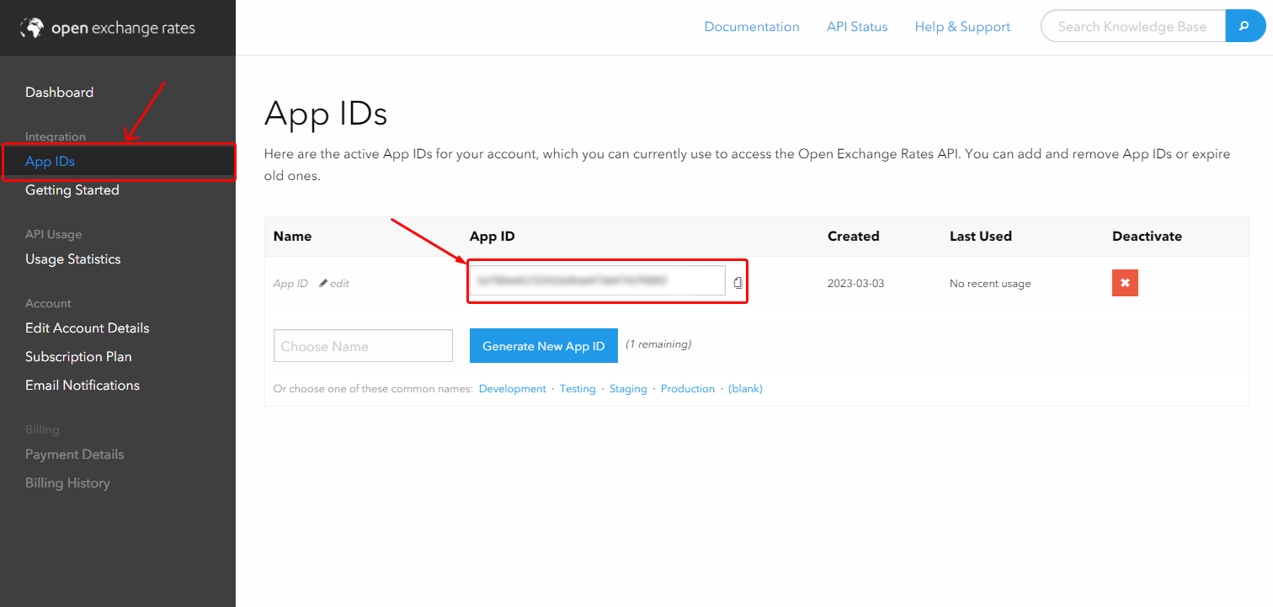This screenshot has height=607, width=1273.
Task: Click Generate New App ID button
Action: pyautogui.click(x=544, y=346)
